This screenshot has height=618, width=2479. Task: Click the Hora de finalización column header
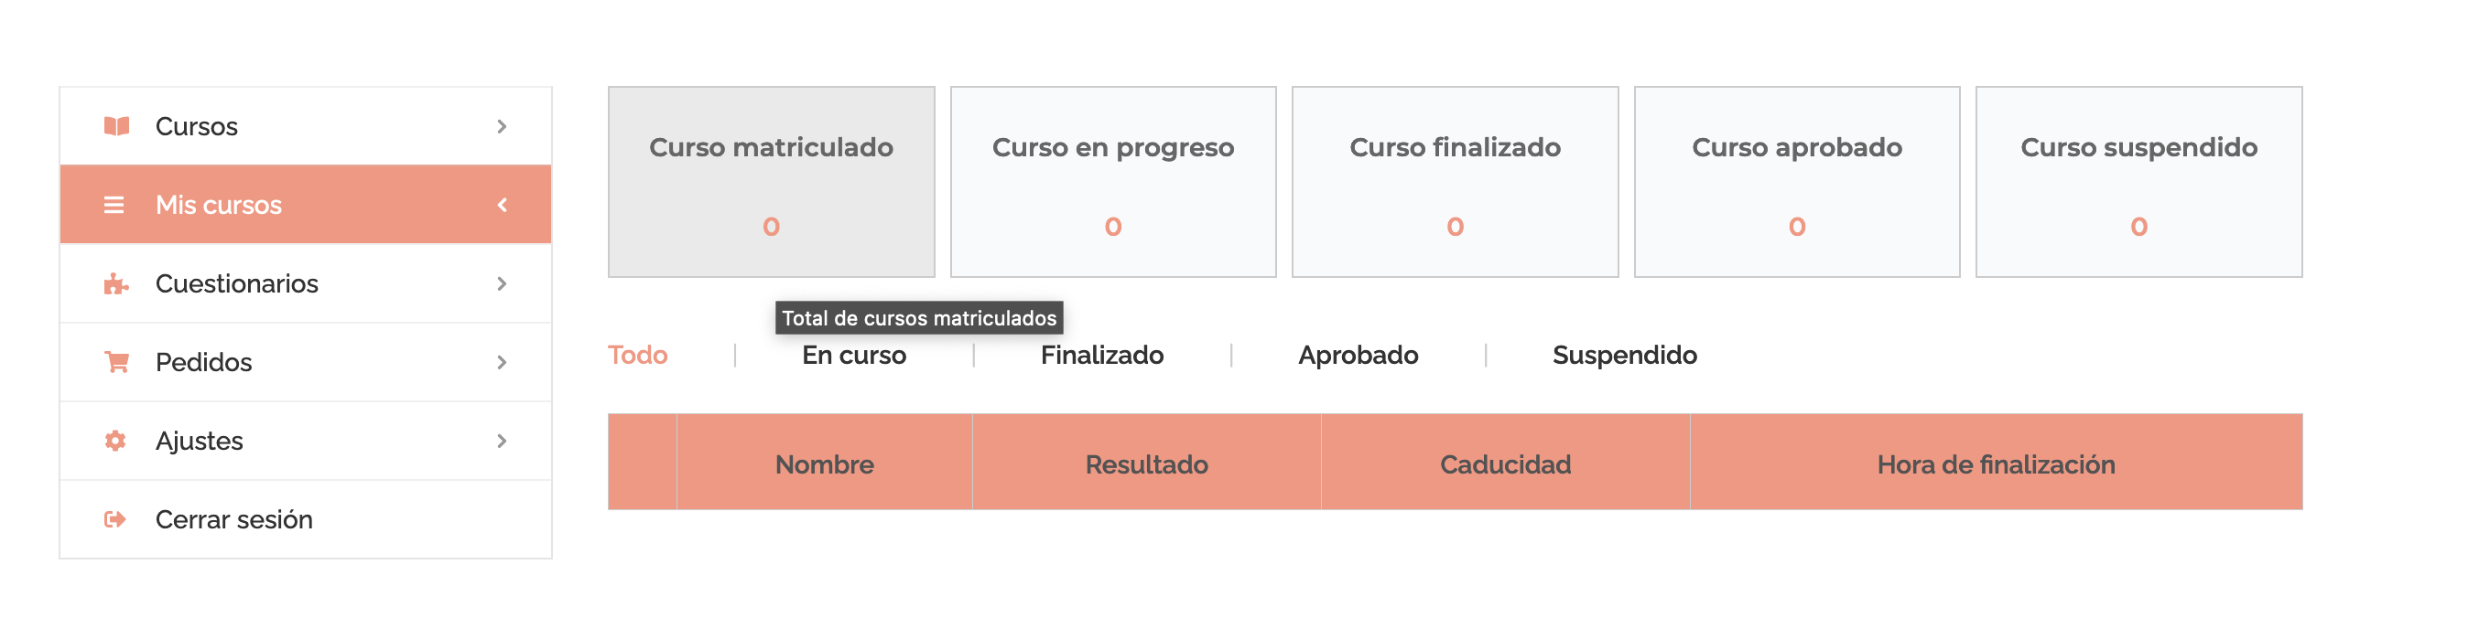tap(1996, 463)
